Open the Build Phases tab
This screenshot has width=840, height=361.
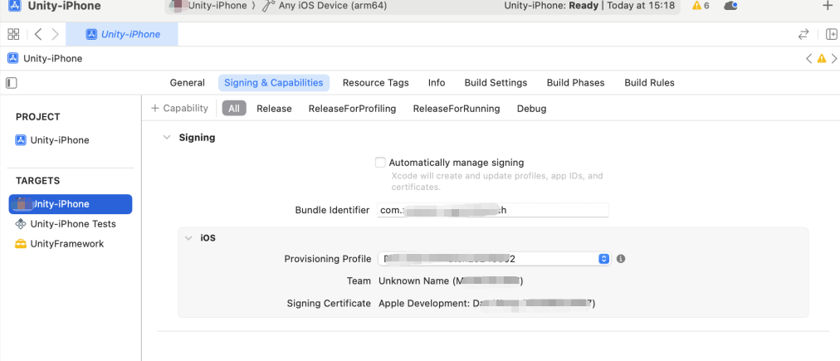[x=575, y=83]
